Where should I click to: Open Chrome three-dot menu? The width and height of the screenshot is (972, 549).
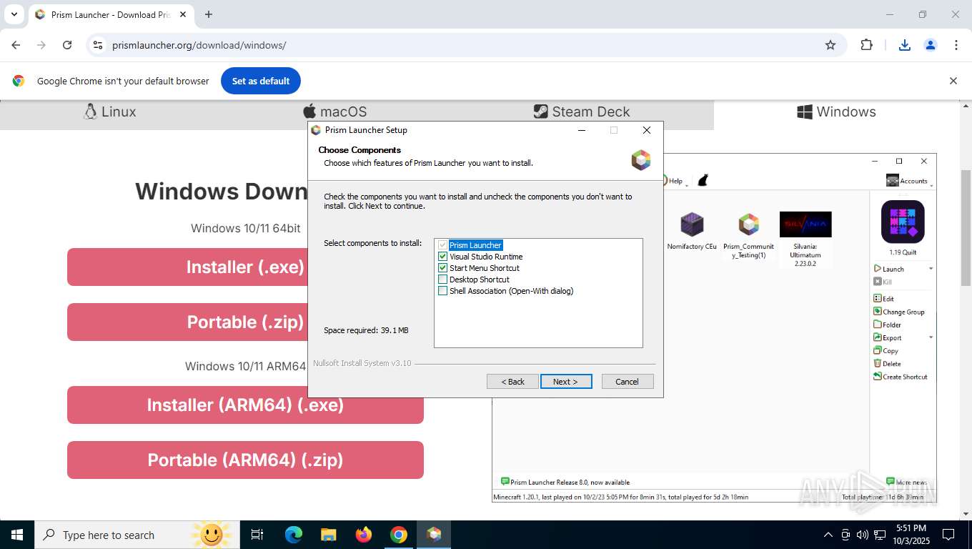[x=956, y=45]
